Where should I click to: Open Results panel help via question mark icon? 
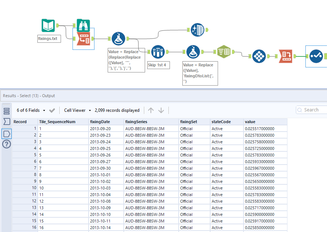6,143
